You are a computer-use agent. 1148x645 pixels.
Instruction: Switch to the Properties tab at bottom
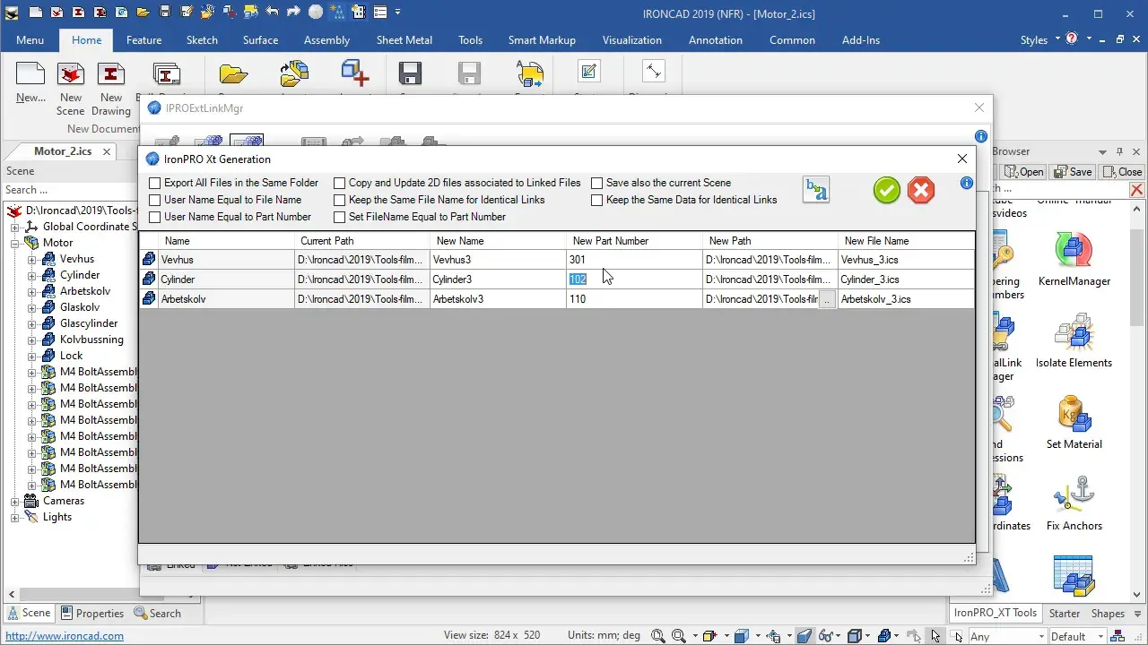[x=92, y=613]
